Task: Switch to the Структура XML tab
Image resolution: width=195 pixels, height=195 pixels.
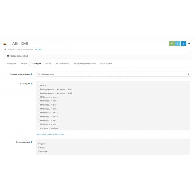Action: pos(106,63)
